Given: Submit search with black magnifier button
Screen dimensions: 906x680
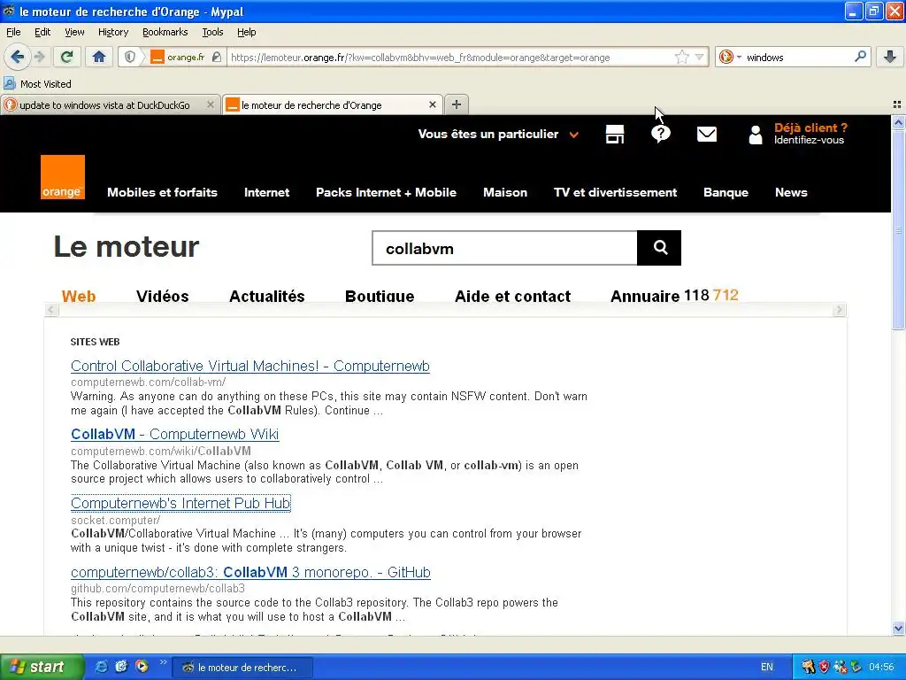Looking at the screenshot, I should pos(659,248).
